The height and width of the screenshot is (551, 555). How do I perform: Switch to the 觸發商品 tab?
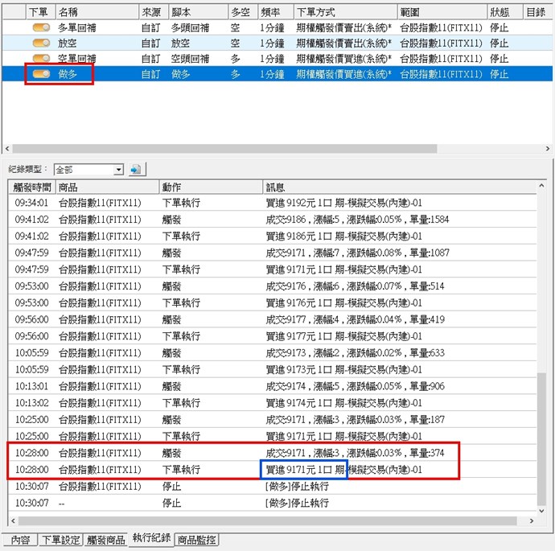pyautogui.click(x=106, y=540)
